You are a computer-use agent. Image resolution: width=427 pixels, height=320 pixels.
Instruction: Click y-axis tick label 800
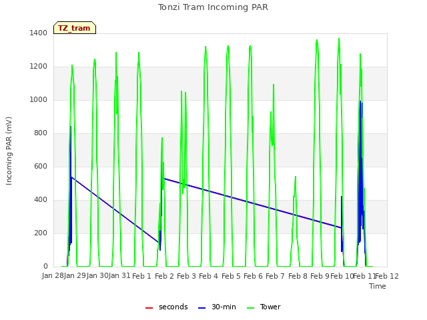coord(41,133)
